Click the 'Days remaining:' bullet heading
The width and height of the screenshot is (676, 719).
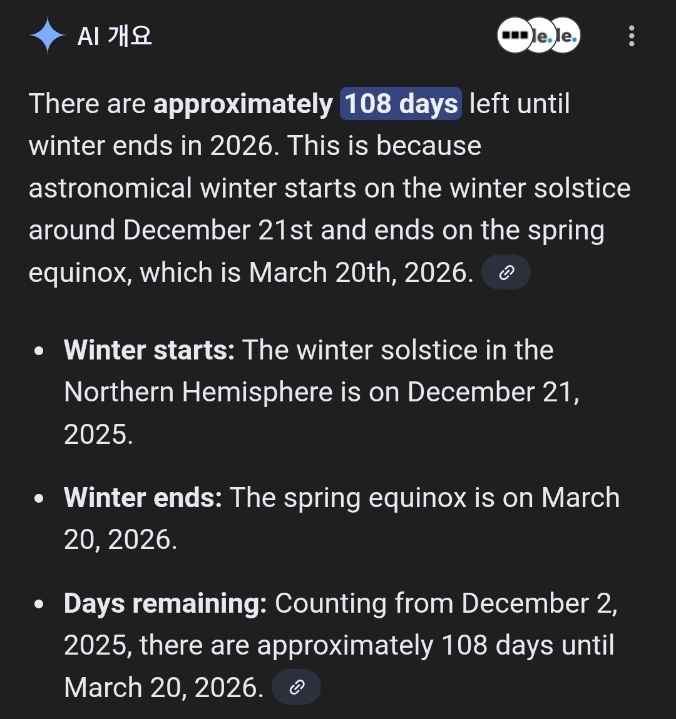[x=165, y=603]
